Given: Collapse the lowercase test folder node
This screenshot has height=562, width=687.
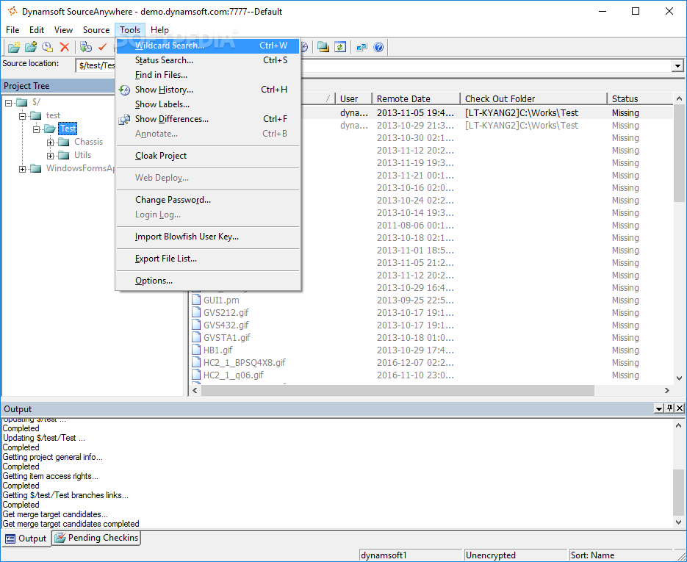Looking at the screenshot, I should 22,116.
